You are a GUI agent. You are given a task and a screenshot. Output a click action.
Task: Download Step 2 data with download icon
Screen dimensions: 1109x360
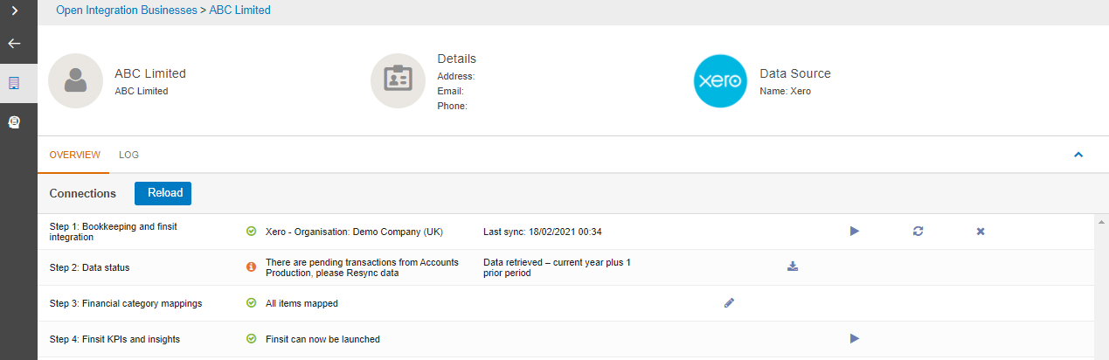point(793,267)
